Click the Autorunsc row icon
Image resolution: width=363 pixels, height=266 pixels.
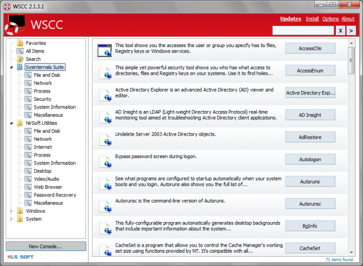pyautogui.click(x=105, y=206)
